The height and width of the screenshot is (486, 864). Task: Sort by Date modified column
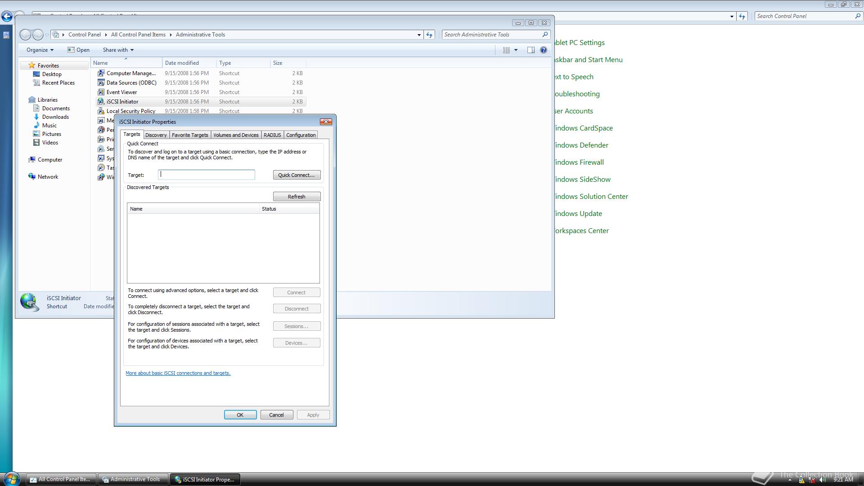point(189,63)
